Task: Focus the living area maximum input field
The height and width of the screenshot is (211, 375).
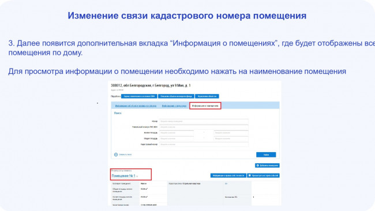Action: pyautogui.click(x=231, y=133)
